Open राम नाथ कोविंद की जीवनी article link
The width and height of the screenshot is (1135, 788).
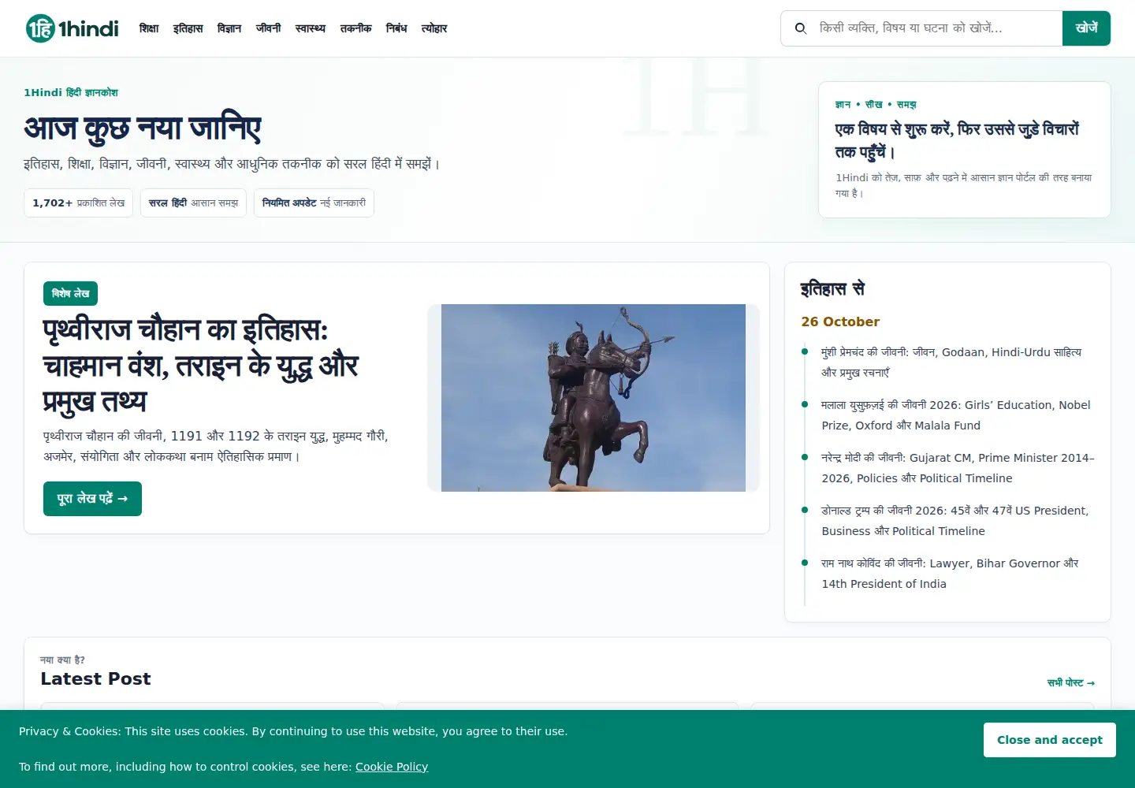coord(950,574)
